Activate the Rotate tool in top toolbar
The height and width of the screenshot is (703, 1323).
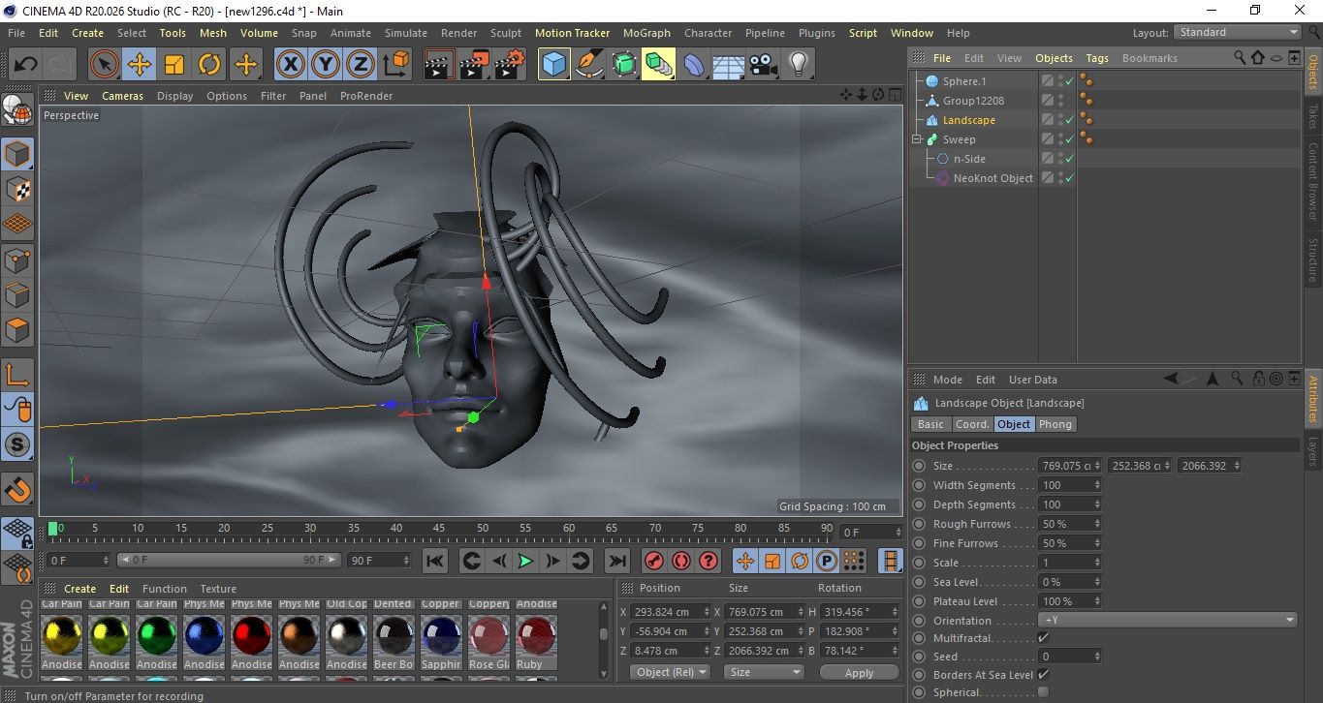pyautogui.click(x=209, y=65)
